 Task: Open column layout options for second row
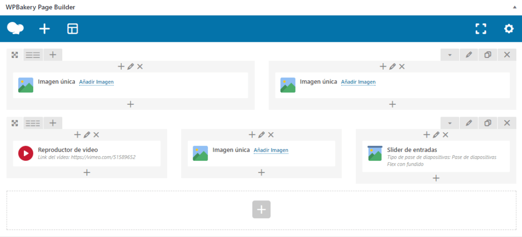[x=33, y=123]
